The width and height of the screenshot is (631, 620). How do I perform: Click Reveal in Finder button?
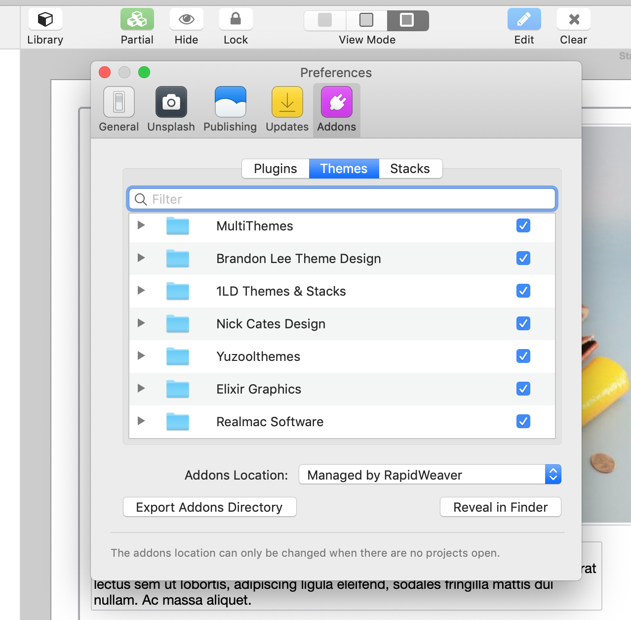click(x=501, y=507)
